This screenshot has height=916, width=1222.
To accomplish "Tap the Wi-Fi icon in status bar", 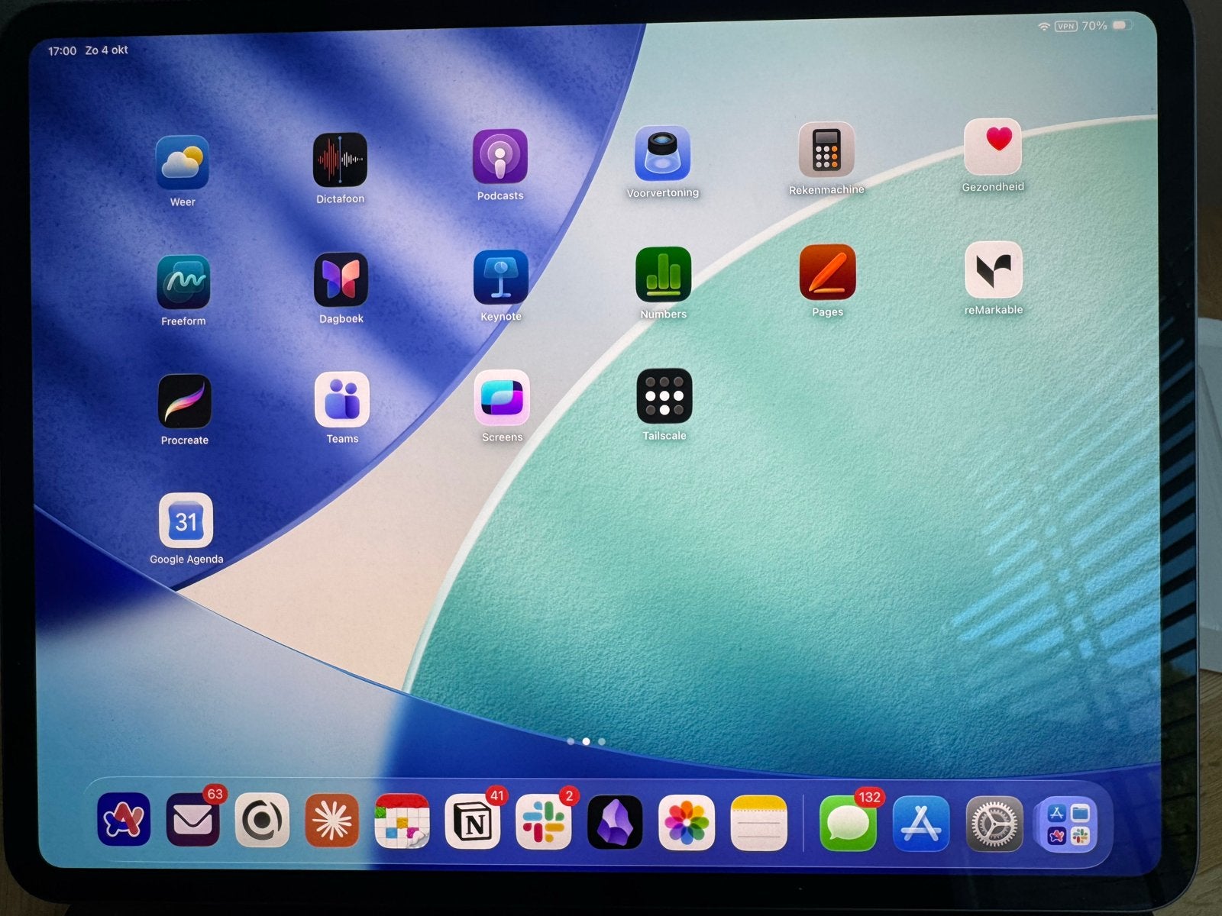I will coord(1043,27).
